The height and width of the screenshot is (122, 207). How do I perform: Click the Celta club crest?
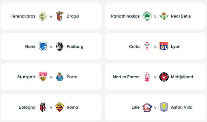coord(147,46)
